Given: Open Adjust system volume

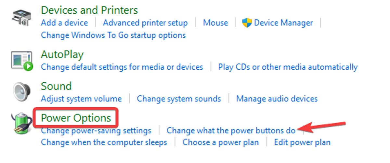Looking at the screenshot, I should point(81,99).
